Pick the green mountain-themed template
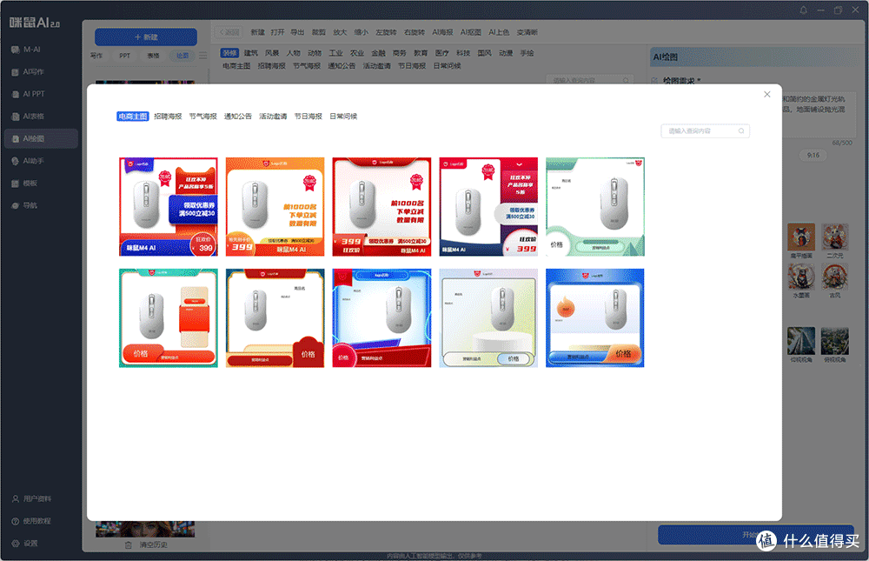The width and height of the screenshot is (869, 561). click(595, 206)
